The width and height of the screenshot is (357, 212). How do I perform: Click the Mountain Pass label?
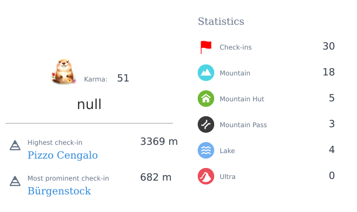pos(243,125)
